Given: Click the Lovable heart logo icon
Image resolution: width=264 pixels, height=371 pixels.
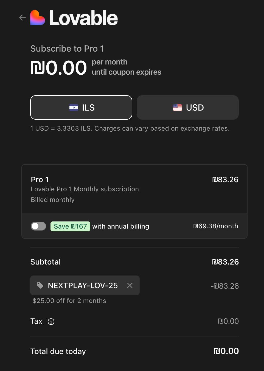Looking at the screenshot, I should 37,18.
